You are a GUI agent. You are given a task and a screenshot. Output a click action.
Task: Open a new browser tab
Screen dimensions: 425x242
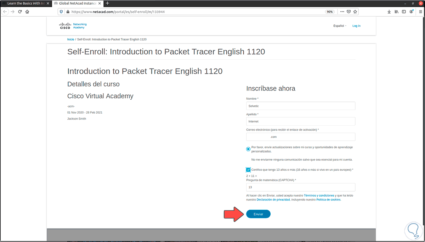click(107, 3)
